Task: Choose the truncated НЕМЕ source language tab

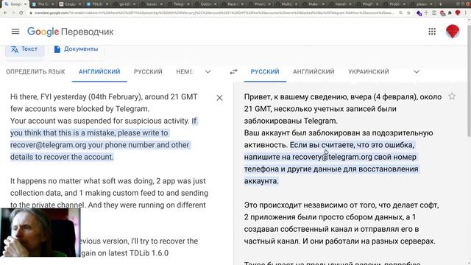Action: pyautogui.click(x=185, y=71)
